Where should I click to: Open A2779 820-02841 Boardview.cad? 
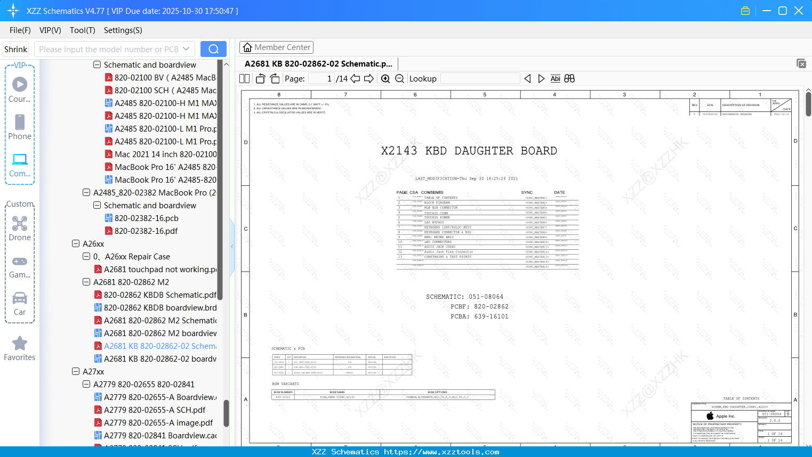155,436
